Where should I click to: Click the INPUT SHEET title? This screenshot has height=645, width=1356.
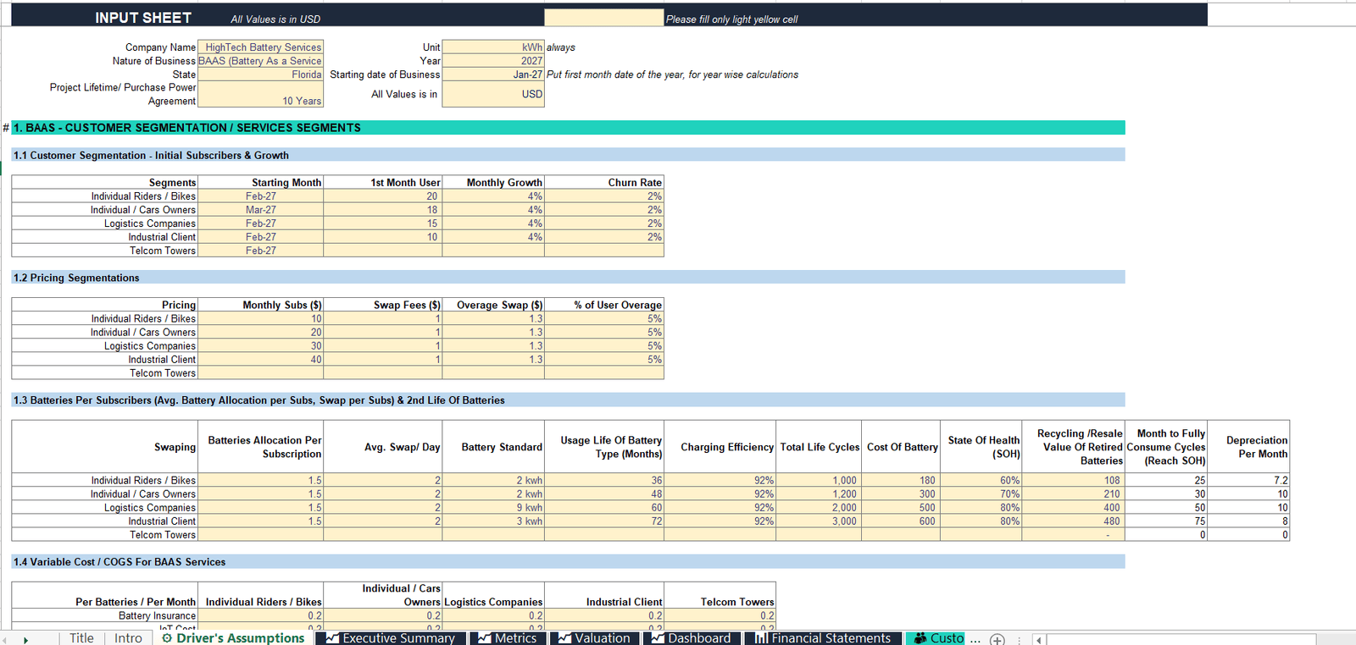(143, 18)
